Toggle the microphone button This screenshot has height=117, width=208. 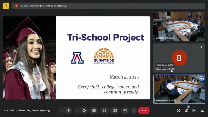(x=69, y=110)
